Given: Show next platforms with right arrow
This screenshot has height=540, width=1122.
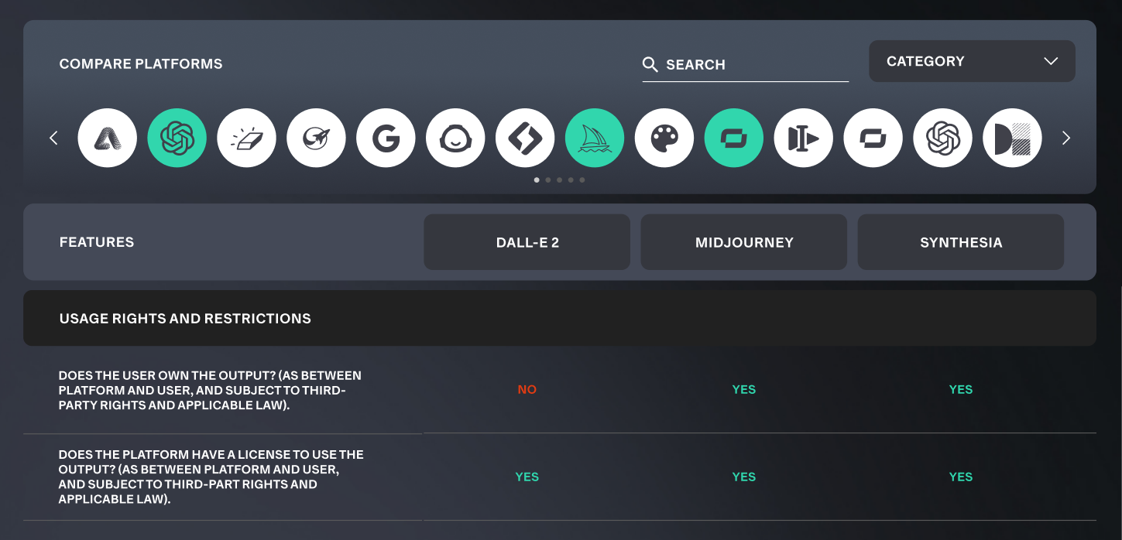Looking at the screenshot, I should coord(1066,138).
